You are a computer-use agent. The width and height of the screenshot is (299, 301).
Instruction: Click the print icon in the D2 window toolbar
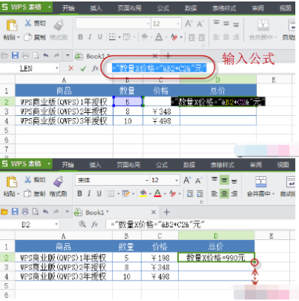[x=25, y=212]
